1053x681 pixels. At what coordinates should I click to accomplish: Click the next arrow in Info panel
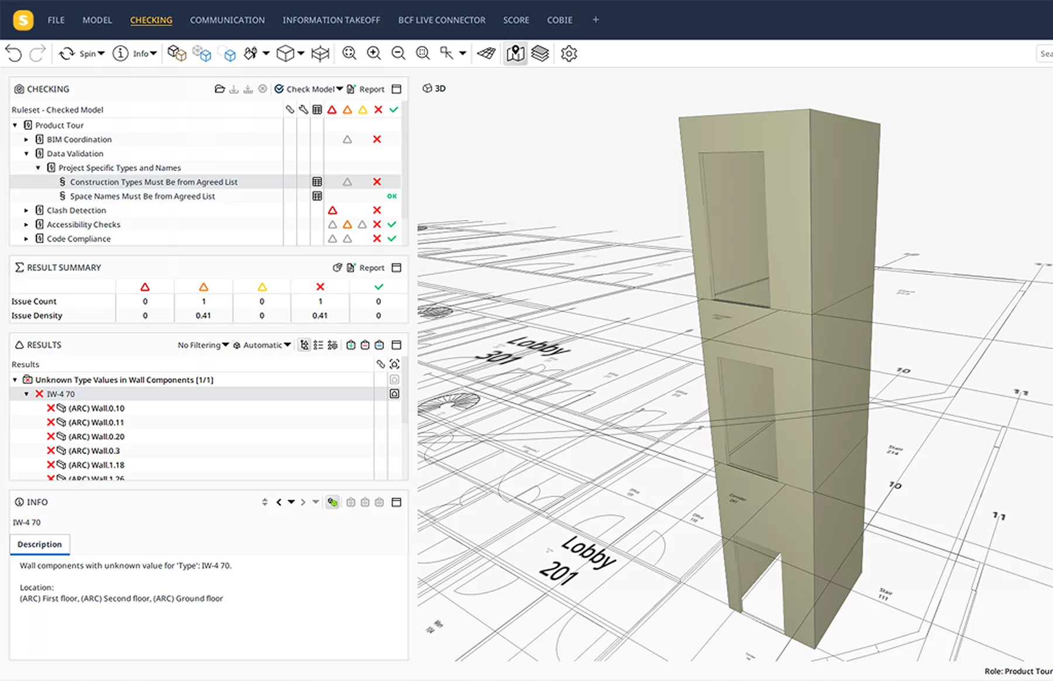coord(302,502)
